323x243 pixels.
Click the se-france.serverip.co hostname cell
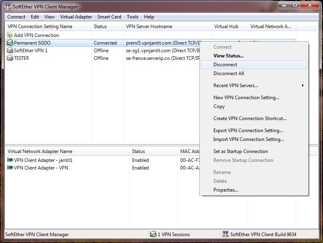tap(163, 58)
